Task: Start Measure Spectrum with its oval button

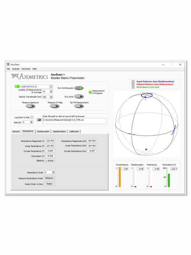Action: click(31, 106)
